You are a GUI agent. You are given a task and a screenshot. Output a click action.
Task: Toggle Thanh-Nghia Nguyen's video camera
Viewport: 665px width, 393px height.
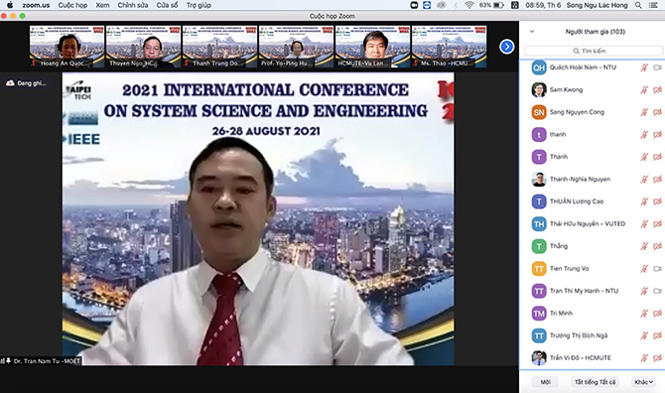click(657, 180)
